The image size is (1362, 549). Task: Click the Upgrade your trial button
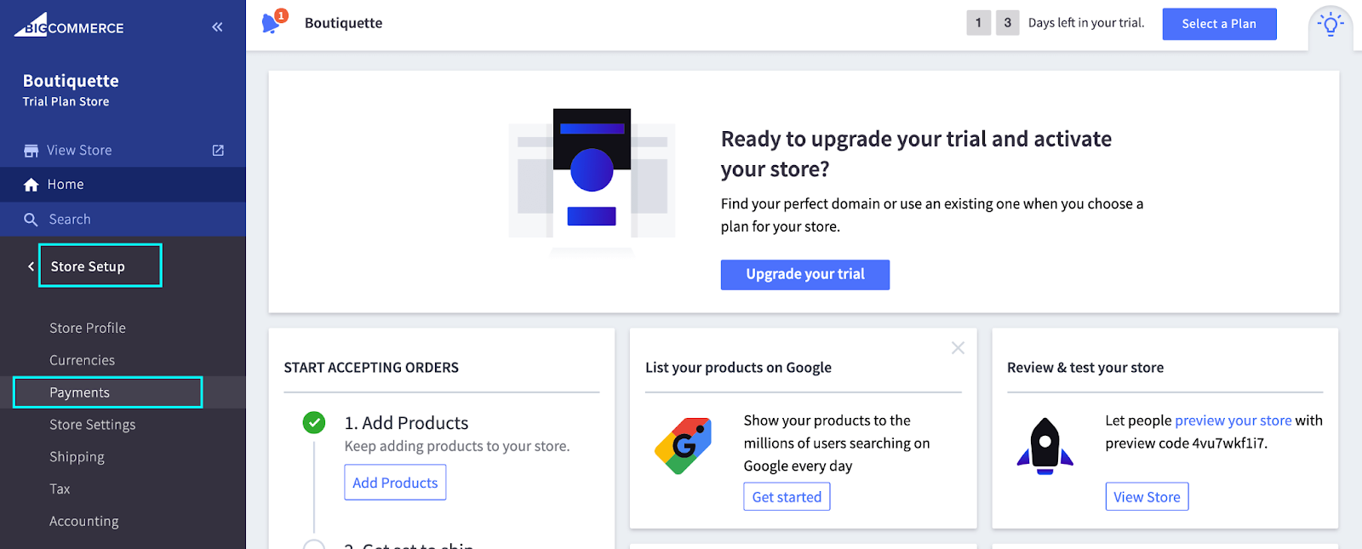[x=804, y=274]
